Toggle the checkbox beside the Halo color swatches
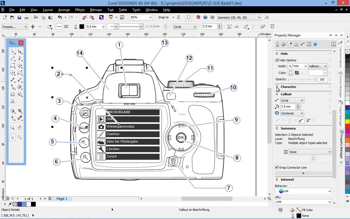350x219 pixels. tap(302, 73)
